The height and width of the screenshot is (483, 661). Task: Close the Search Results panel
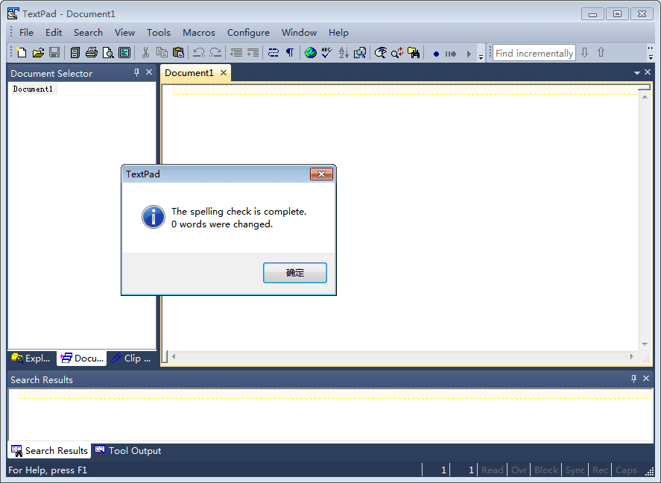(646, 379)
